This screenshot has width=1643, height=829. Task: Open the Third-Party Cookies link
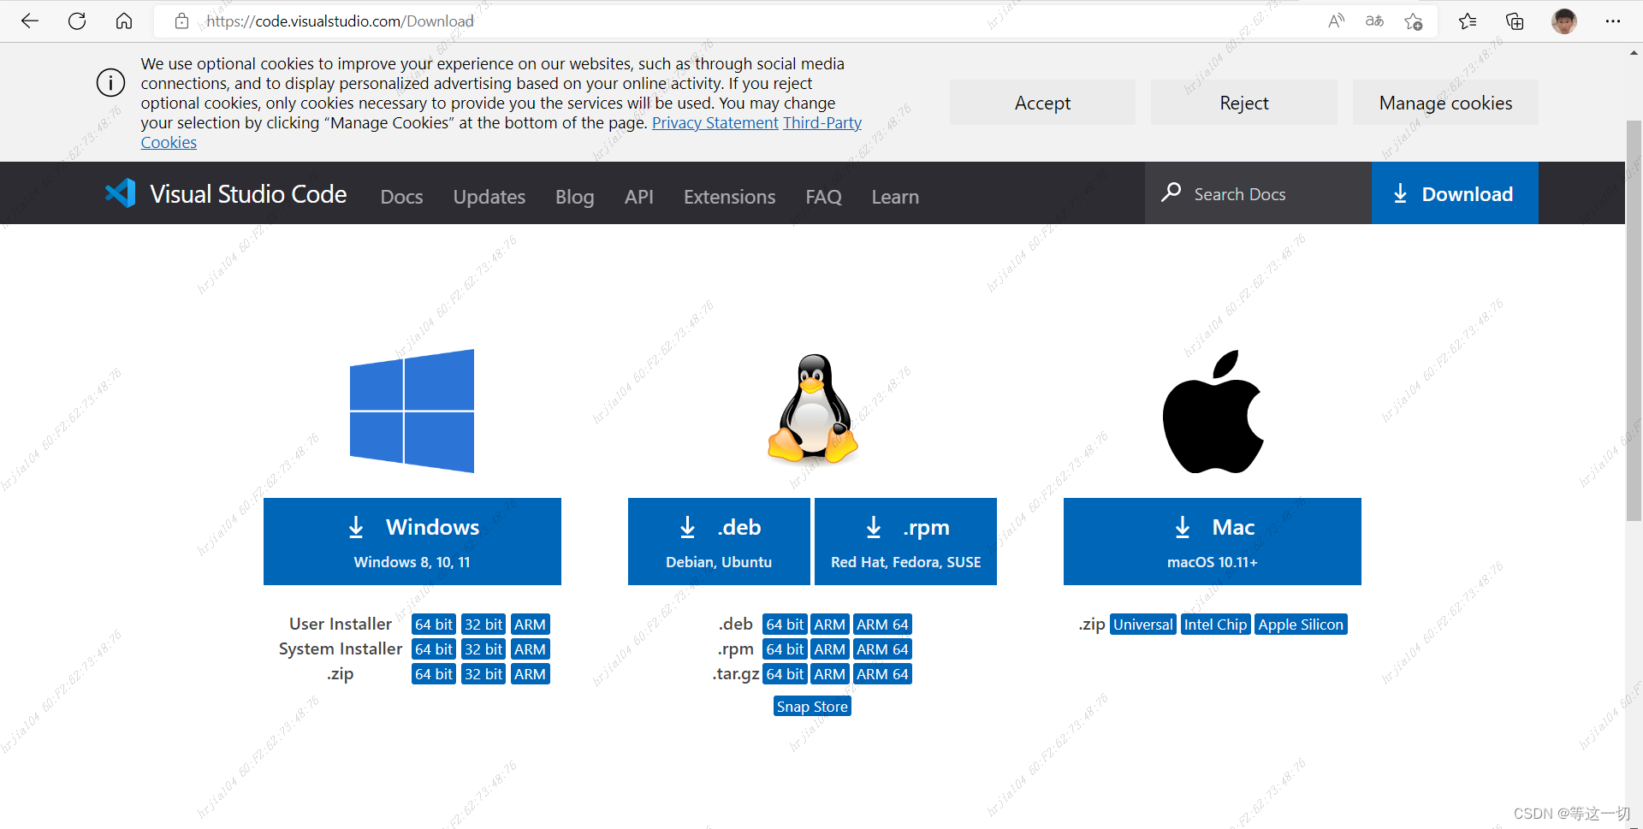point(822,123)
